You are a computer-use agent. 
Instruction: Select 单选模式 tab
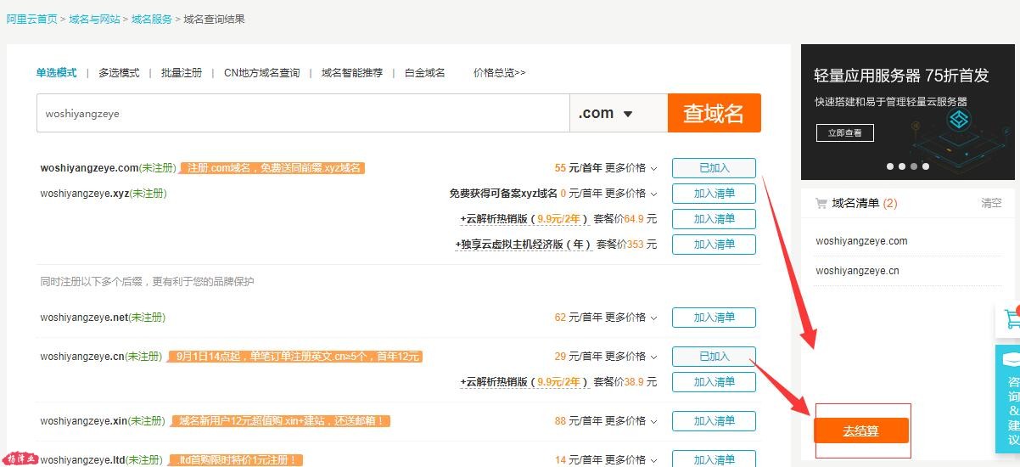(56, 73)
